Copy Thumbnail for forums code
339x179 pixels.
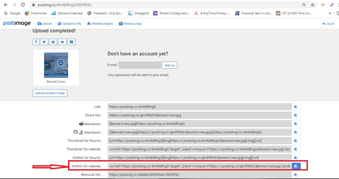click(x=296, y=141)
